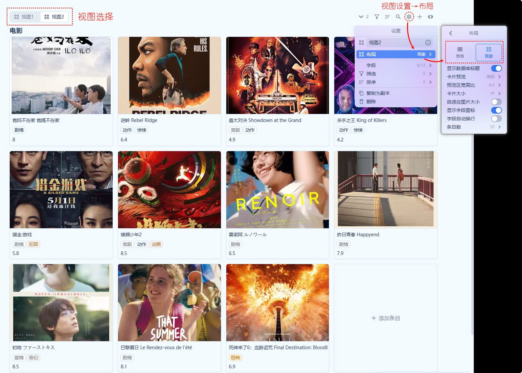Collapse the view list chevron showing 2
522x373 pixels.
tap(363, 17)
